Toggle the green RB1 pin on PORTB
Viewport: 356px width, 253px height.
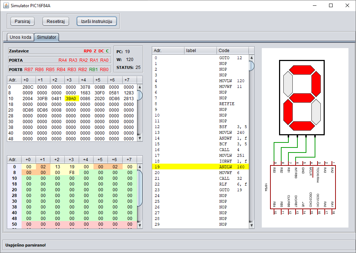tap(93, 70)
